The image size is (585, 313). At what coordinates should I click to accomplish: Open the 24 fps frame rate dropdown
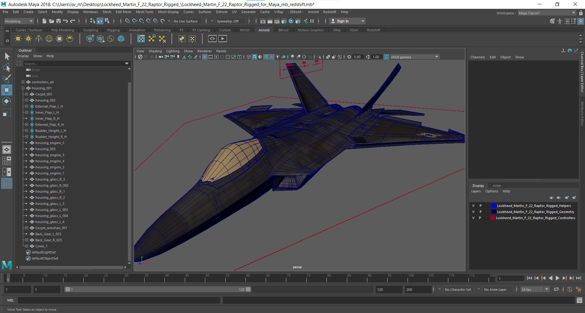535,289
